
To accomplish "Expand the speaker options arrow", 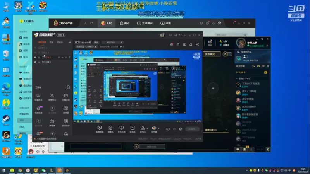I will pyautogui.click(x=158, y=128).
